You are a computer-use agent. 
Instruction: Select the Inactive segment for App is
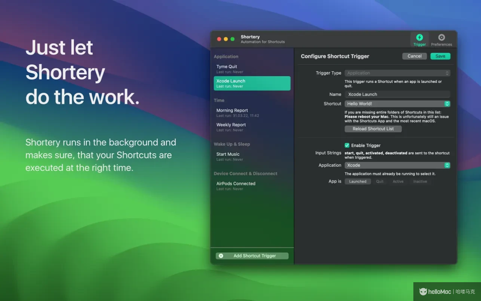tap(420, 181)
